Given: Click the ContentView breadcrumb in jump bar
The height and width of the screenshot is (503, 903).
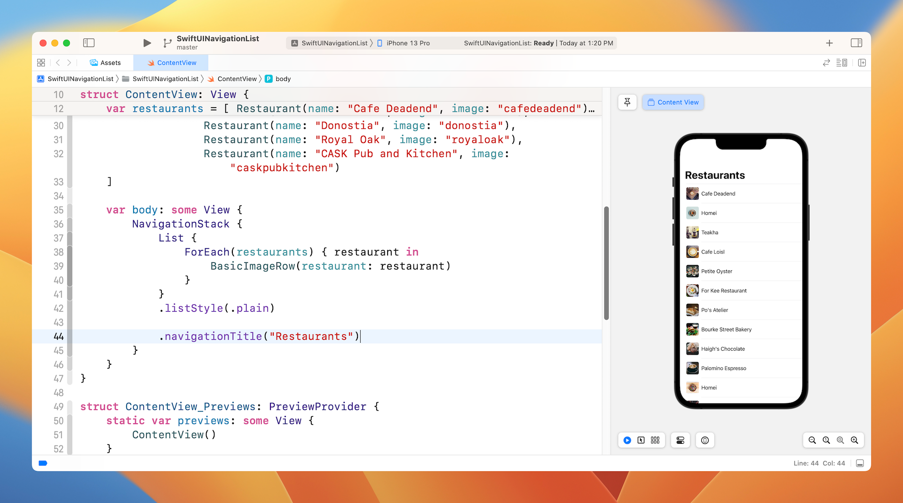Looking at the screenshot, I should [237, 79].
